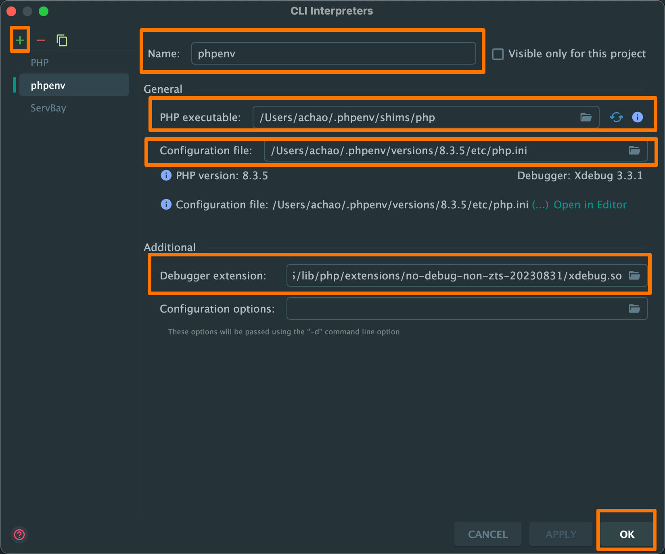Select the phpenv interpreter entry
Image resolution: width=665 pixels, height=554 pixels.
[x=48, y=86]
